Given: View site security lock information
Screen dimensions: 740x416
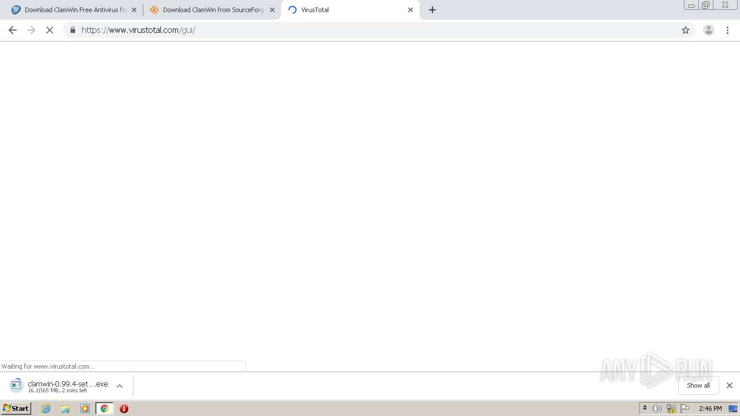Looking at the screenshot, I should tap(73, 30).
